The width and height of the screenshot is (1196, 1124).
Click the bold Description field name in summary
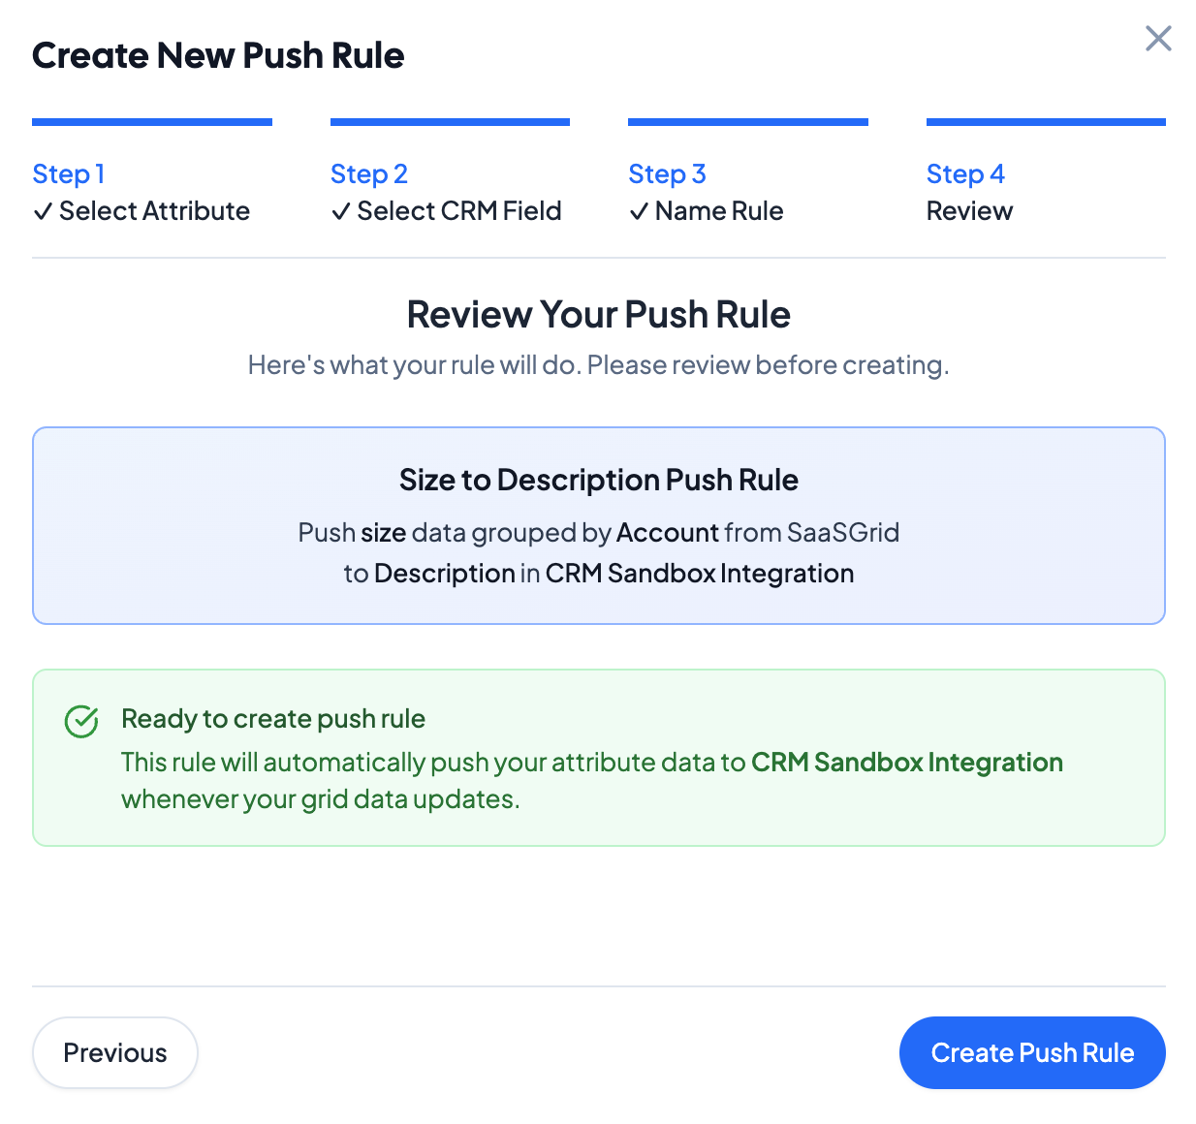[x=445, y=574]
